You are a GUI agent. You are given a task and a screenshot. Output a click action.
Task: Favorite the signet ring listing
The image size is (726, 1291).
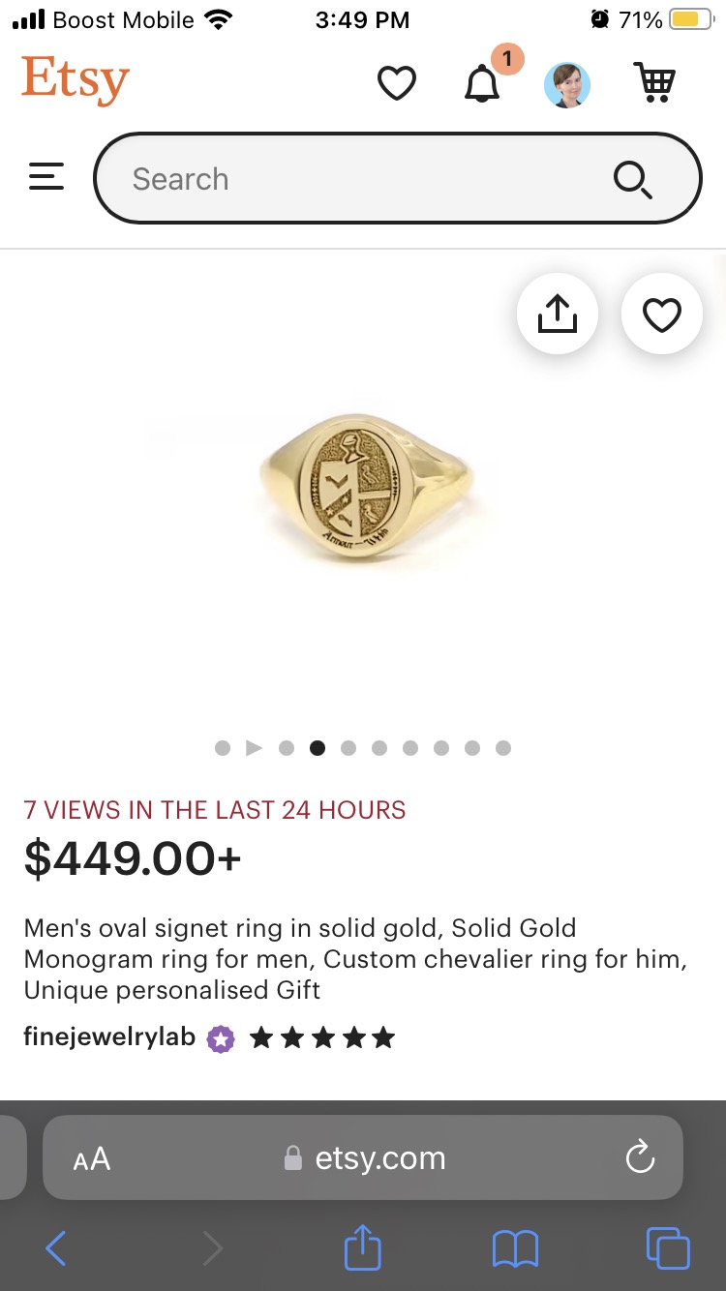(662, 315)
